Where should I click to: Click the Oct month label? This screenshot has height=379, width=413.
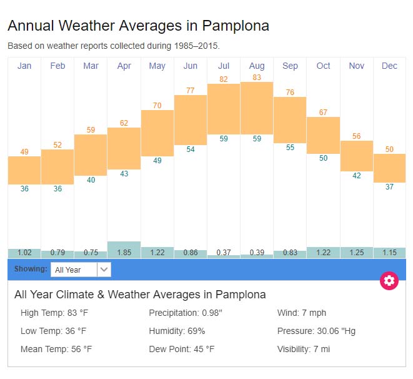tap(323, 66)
